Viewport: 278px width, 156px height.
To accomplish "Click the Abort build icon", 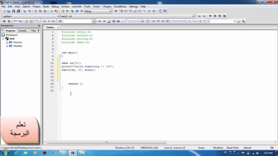I will click(x=82, y=11).
